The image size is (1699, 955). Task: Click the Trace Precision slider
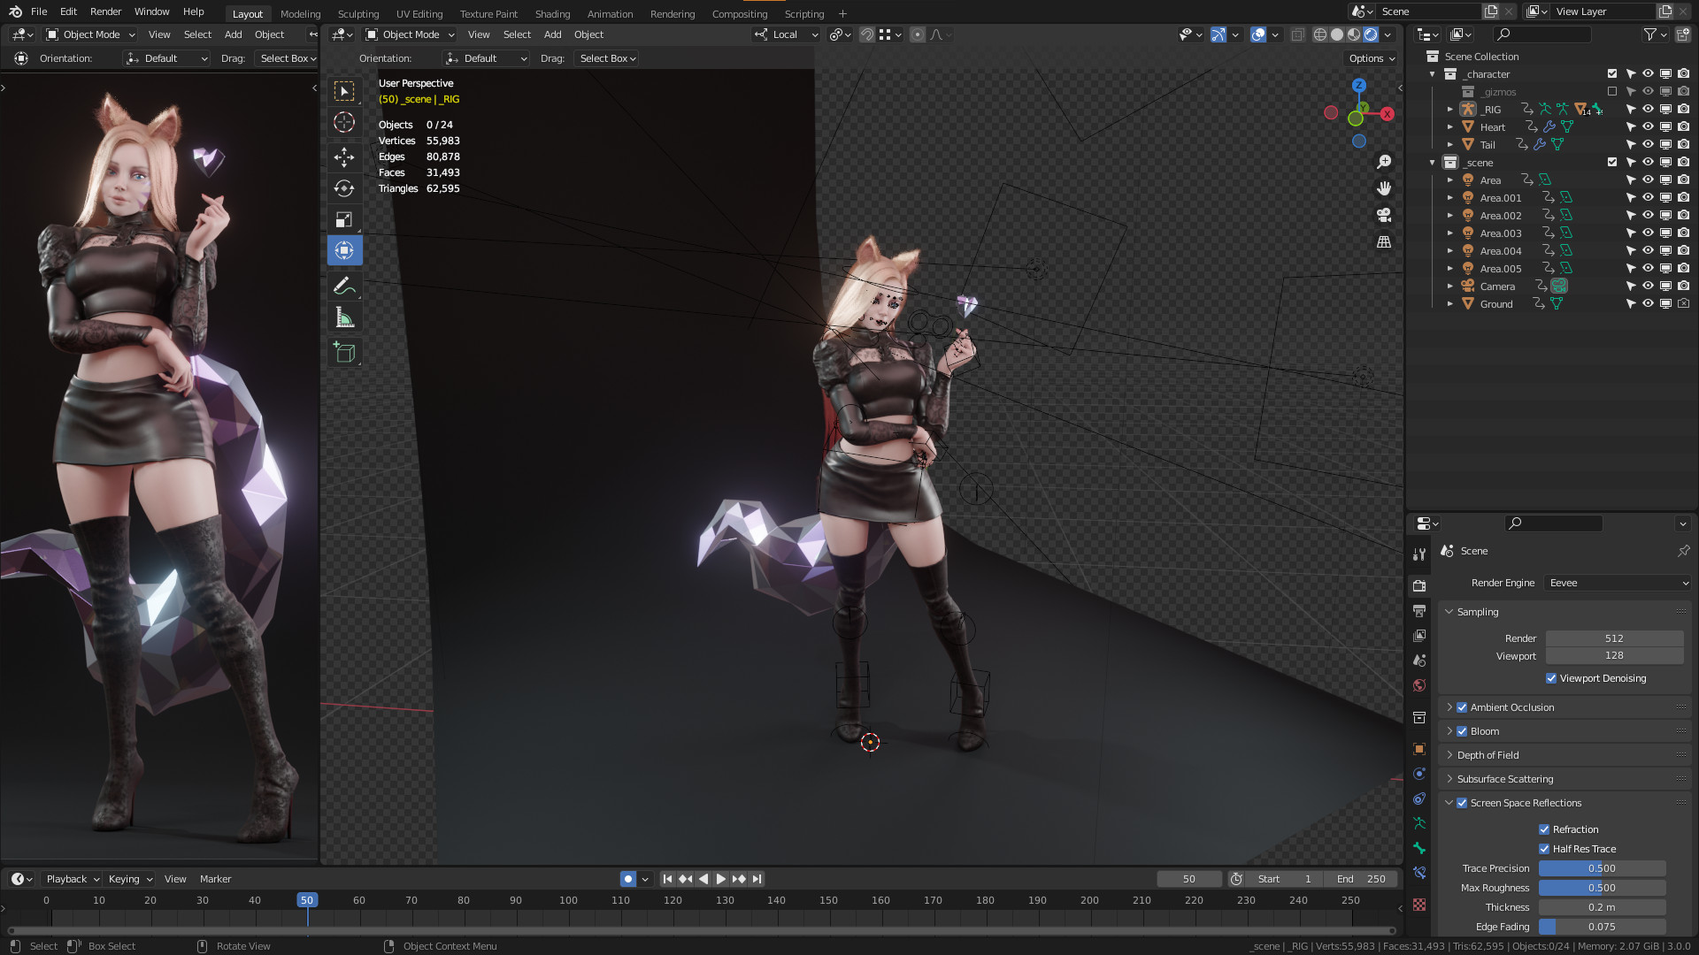click(1602, 868)
